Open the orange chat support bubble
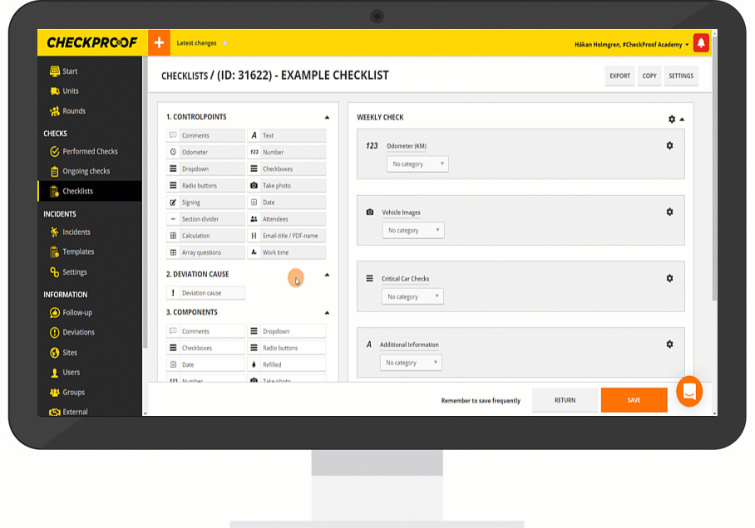The height and width of the screenshot is (528, 755). [x=689, y=391]
